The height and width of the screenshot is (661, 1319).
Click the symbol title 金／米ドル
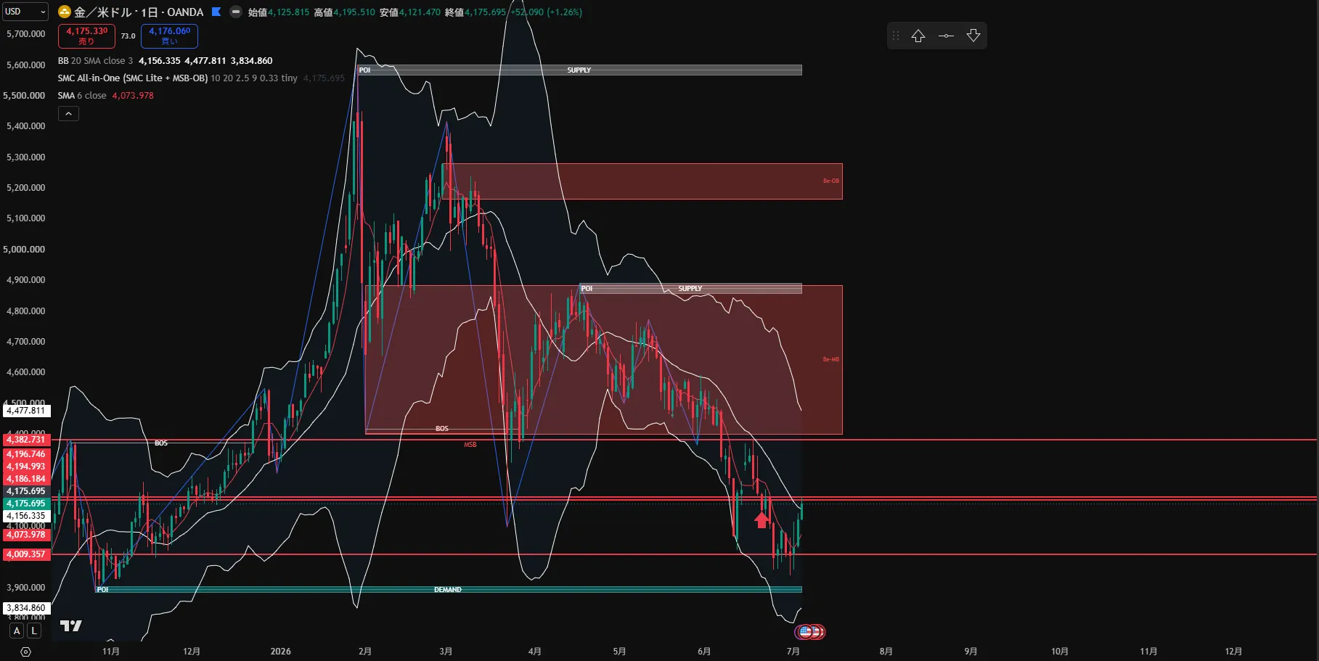coord(105,12)
